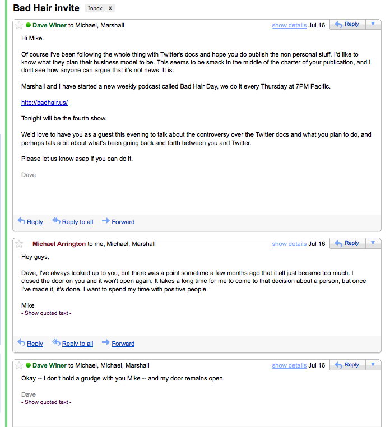Image resolution: width=390 pixels, height=427 pixels.
Task: Remove the Inbox label with X
Action: click(x=110, y=8)
